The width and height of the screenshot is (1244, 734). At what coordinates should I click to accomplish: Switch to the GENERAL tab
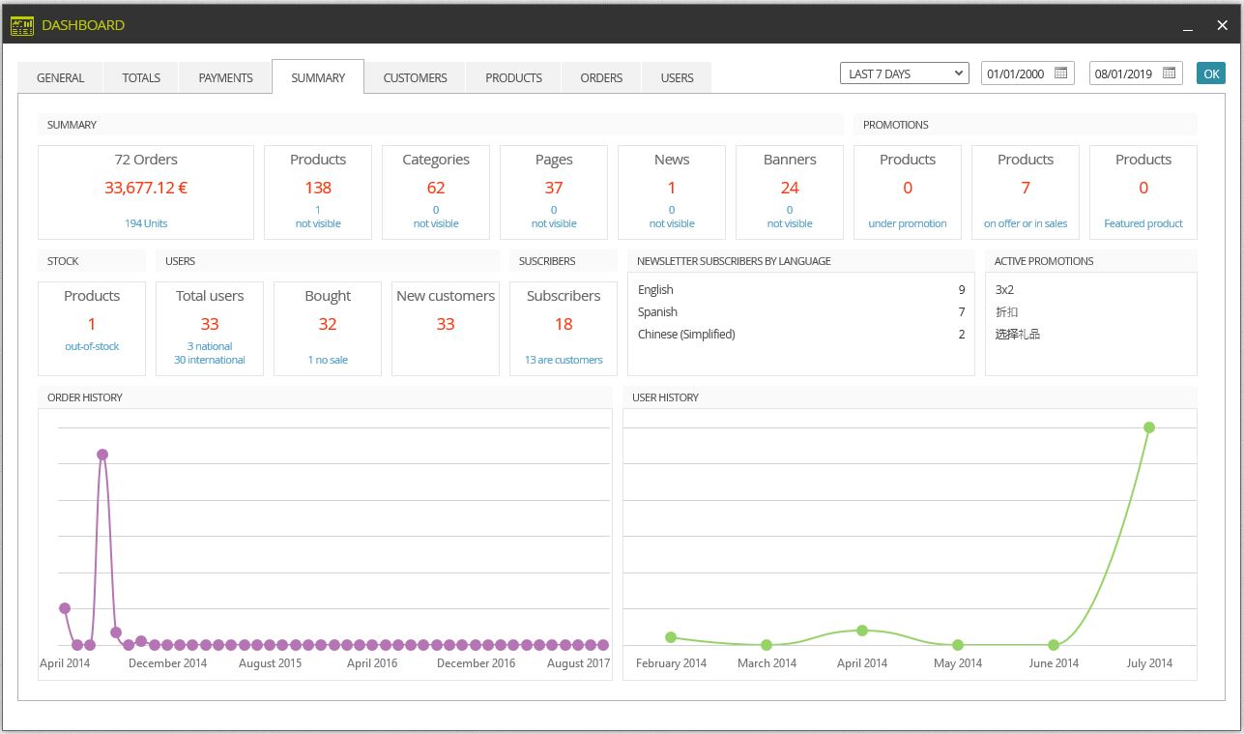(61, 77)
